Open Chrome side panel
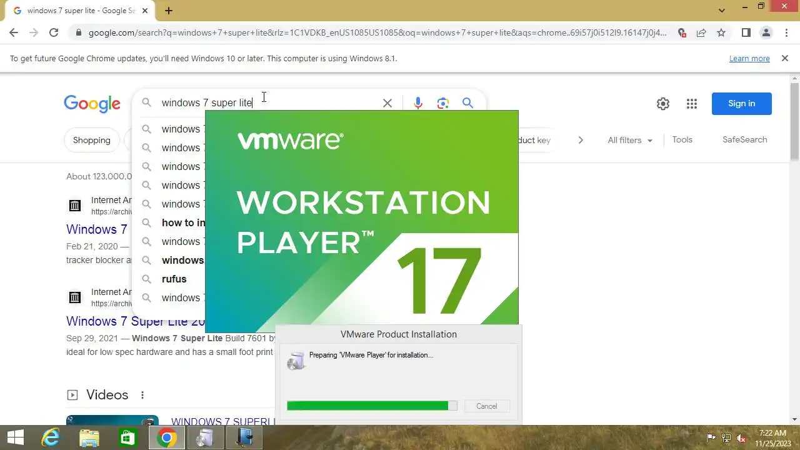 746,32
